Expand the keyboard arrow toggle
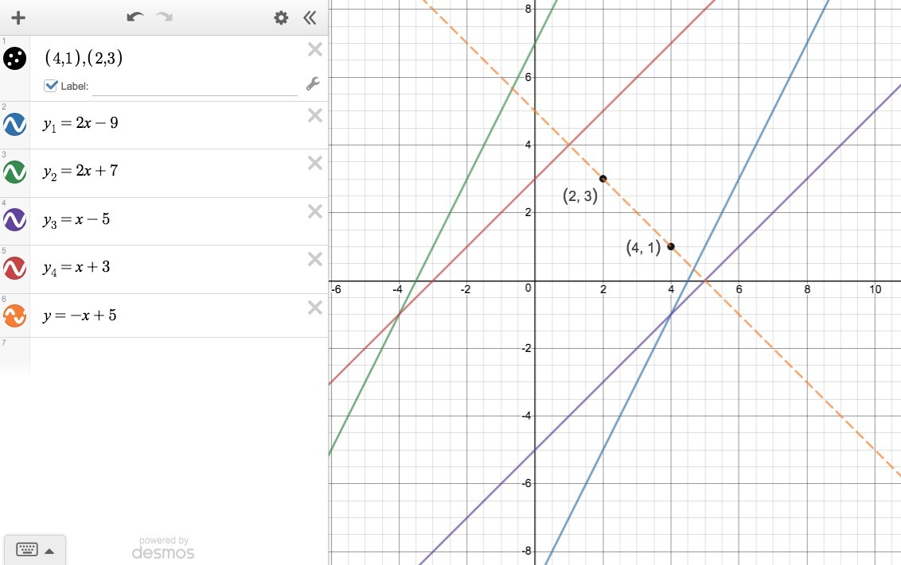This screenshot has width=901, height=565. click(x=50, y=551)
